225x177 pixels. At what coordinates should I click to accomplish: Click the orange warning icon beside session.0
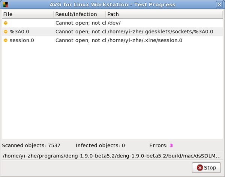click(6, 40)
